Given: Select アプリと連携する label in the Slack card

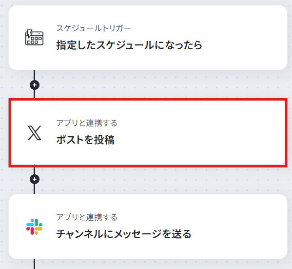Looking at the screenshot, I should click(x=87, y=217).
